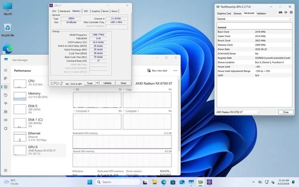Open the CPU-Z Tools dropdown arrow
This screenshot has height=187, width=299.
(x=97, y=83)
